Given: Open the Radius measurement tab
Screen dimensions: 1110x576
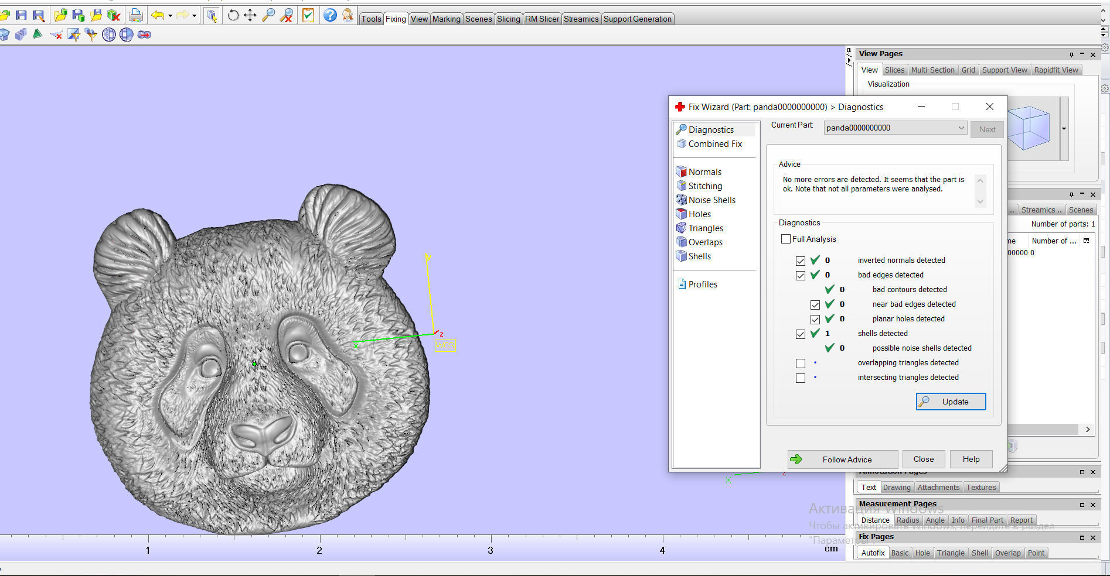Looking at the screenshot, I should pyautogui.click(x=907, y=520).
